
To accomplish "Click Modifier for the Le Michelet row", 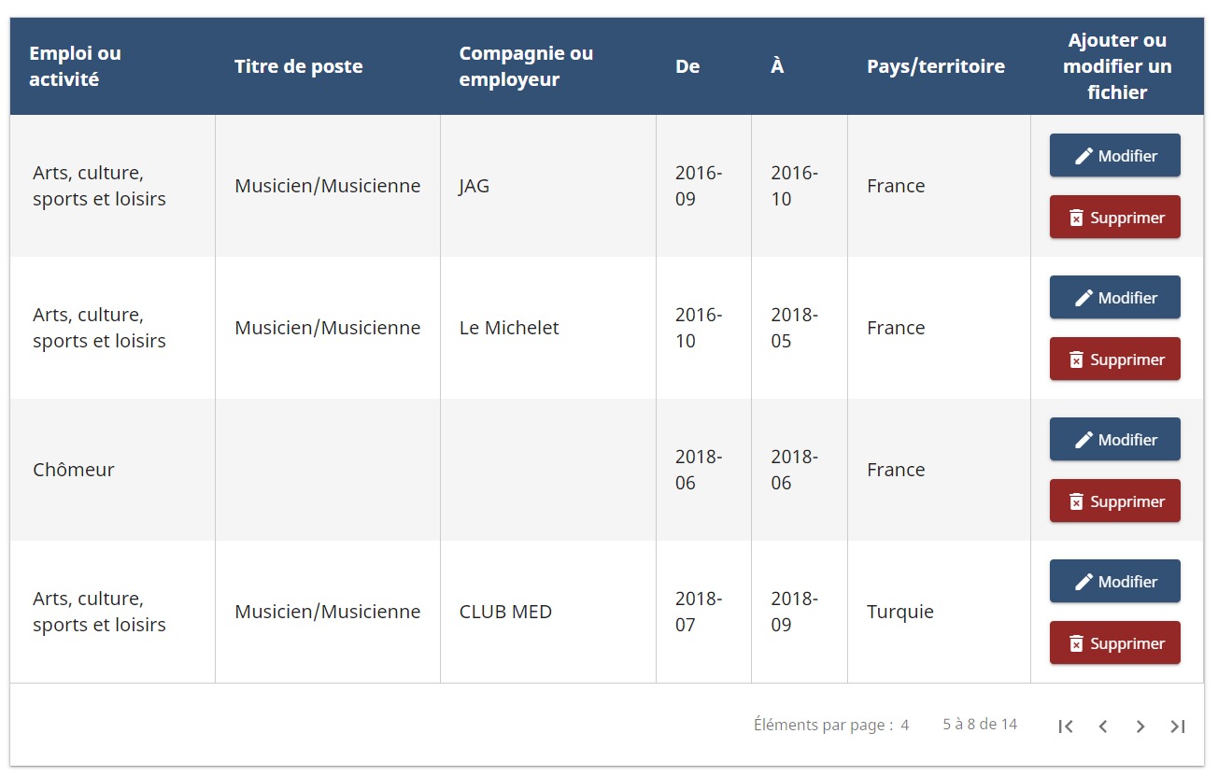I will pyautogui.click(x=1115, y=297).
